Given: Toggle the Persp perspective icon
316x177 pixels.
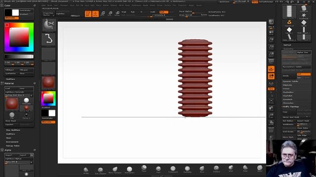Looking at the screenshot, I should tap(271, 61).
